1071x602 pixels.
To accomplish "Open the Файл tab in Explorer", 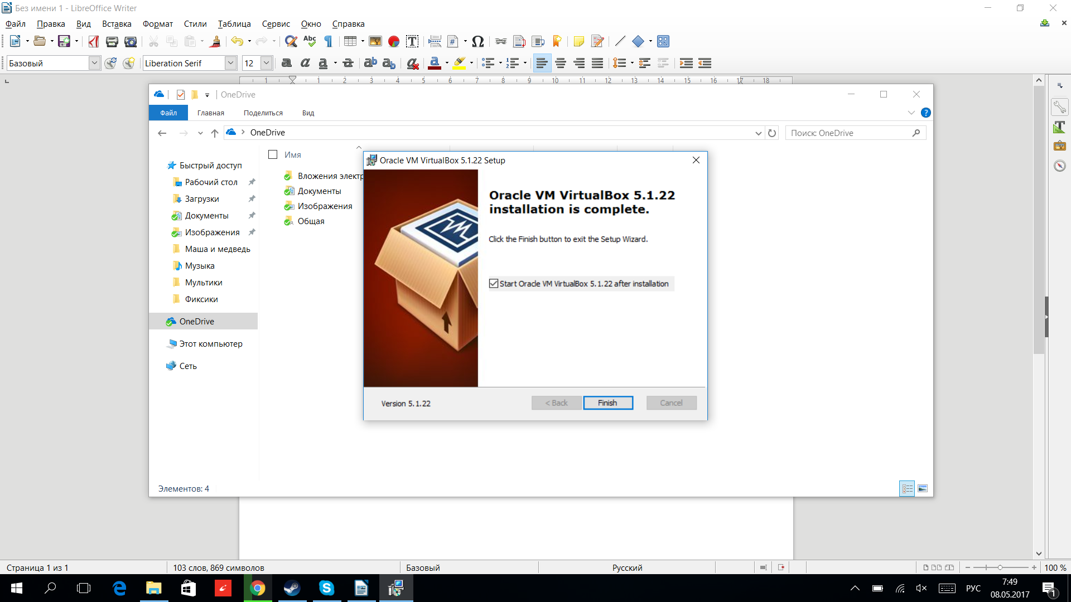I will coord(168,113).
